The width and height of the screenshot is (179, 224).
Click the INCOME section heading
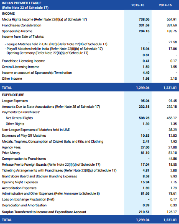click(x=8, y=13)
